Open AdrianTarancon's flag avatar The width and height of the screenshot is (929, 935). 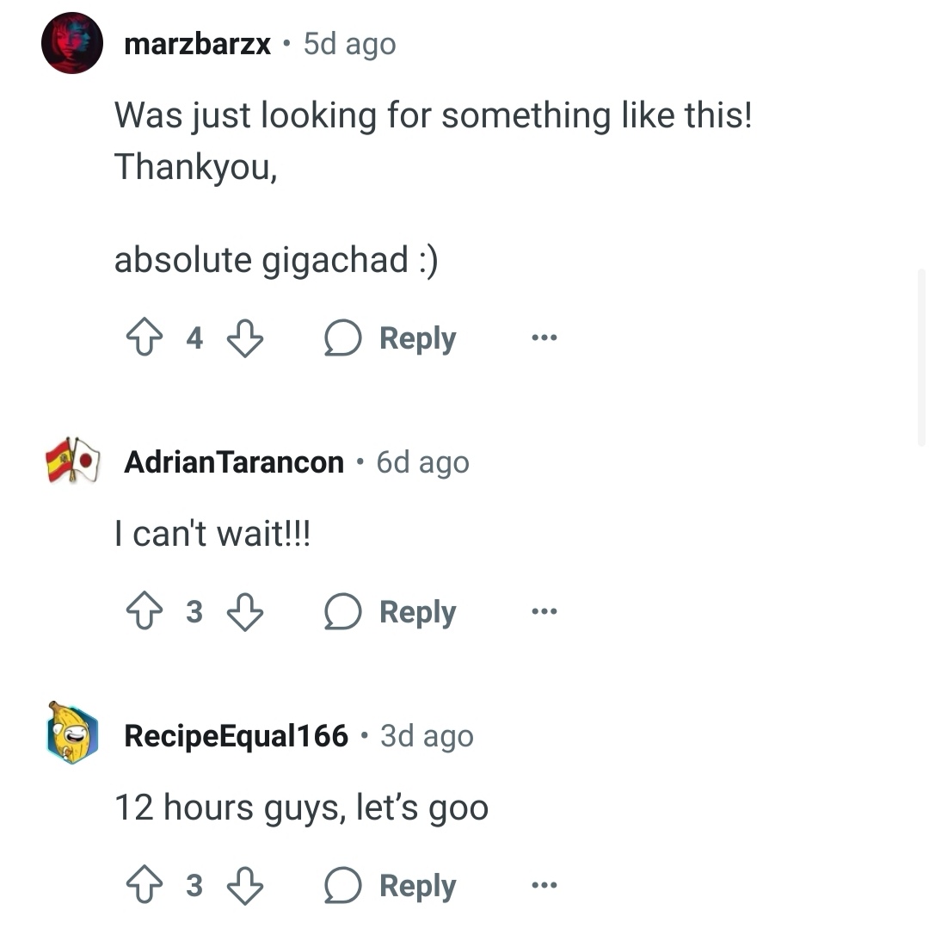pos(72,460)
